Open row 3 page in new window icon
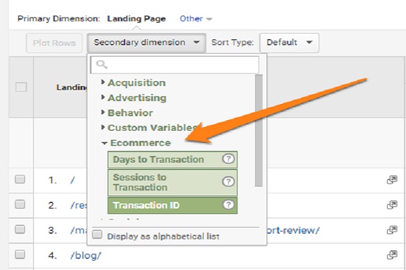Viewport: 406px width, 270px height. point(392,230)
